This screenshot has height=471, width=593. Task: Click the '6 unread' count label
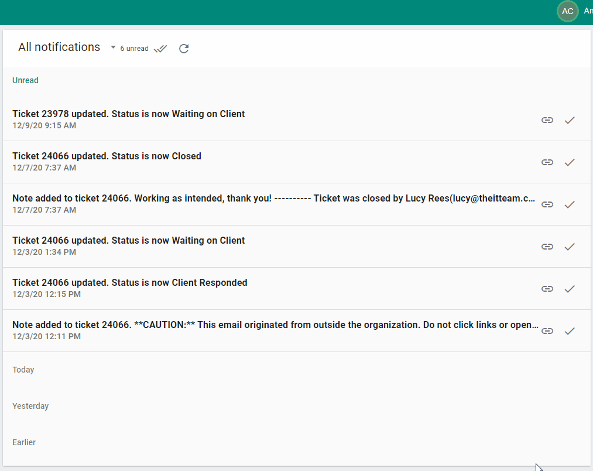134,49
